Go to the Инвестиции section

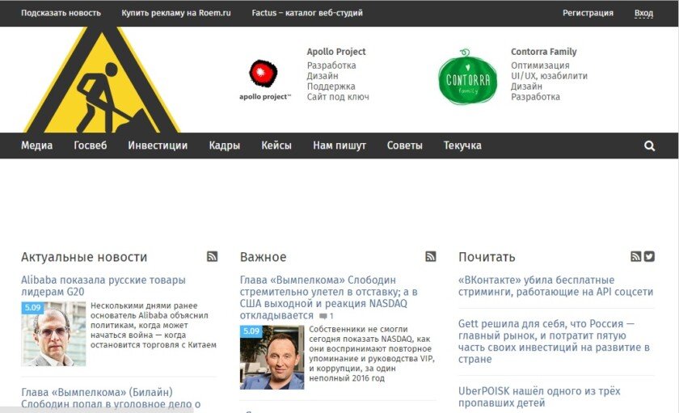tap(158, 145)
